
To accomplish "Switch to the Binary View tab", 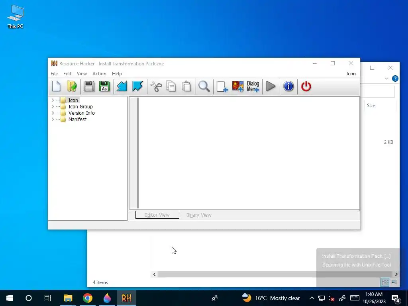I will coord(199,215).
